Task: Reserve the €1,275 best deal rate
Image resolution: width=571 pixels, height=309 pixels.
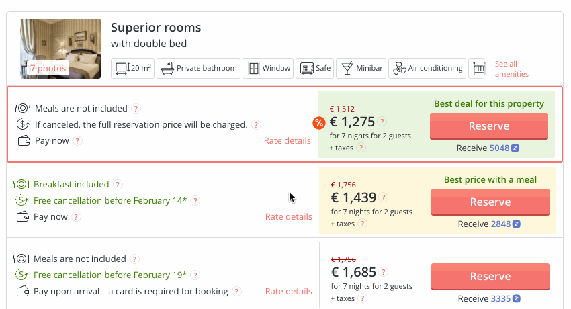Action: pos(488,126)
